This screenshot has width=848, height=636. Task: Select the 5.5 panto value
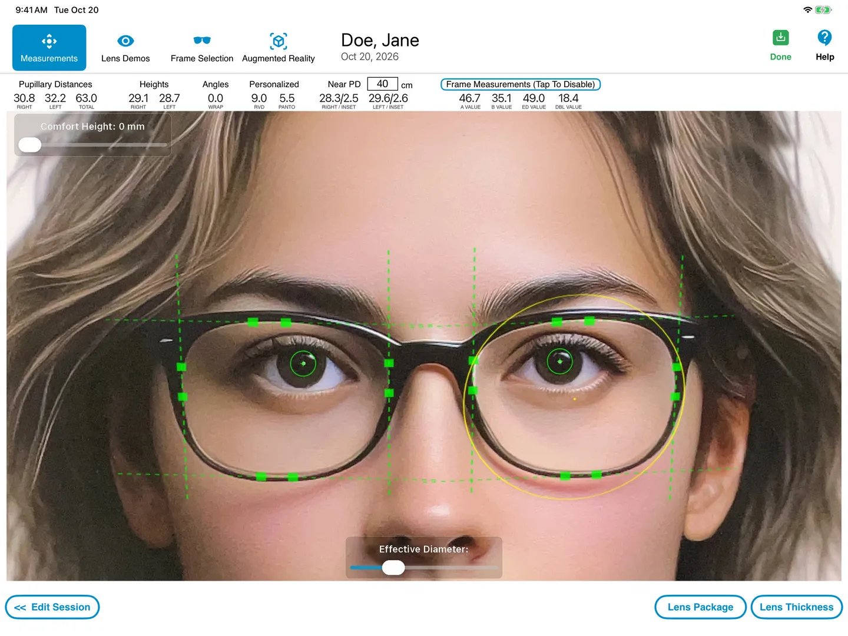287,98
